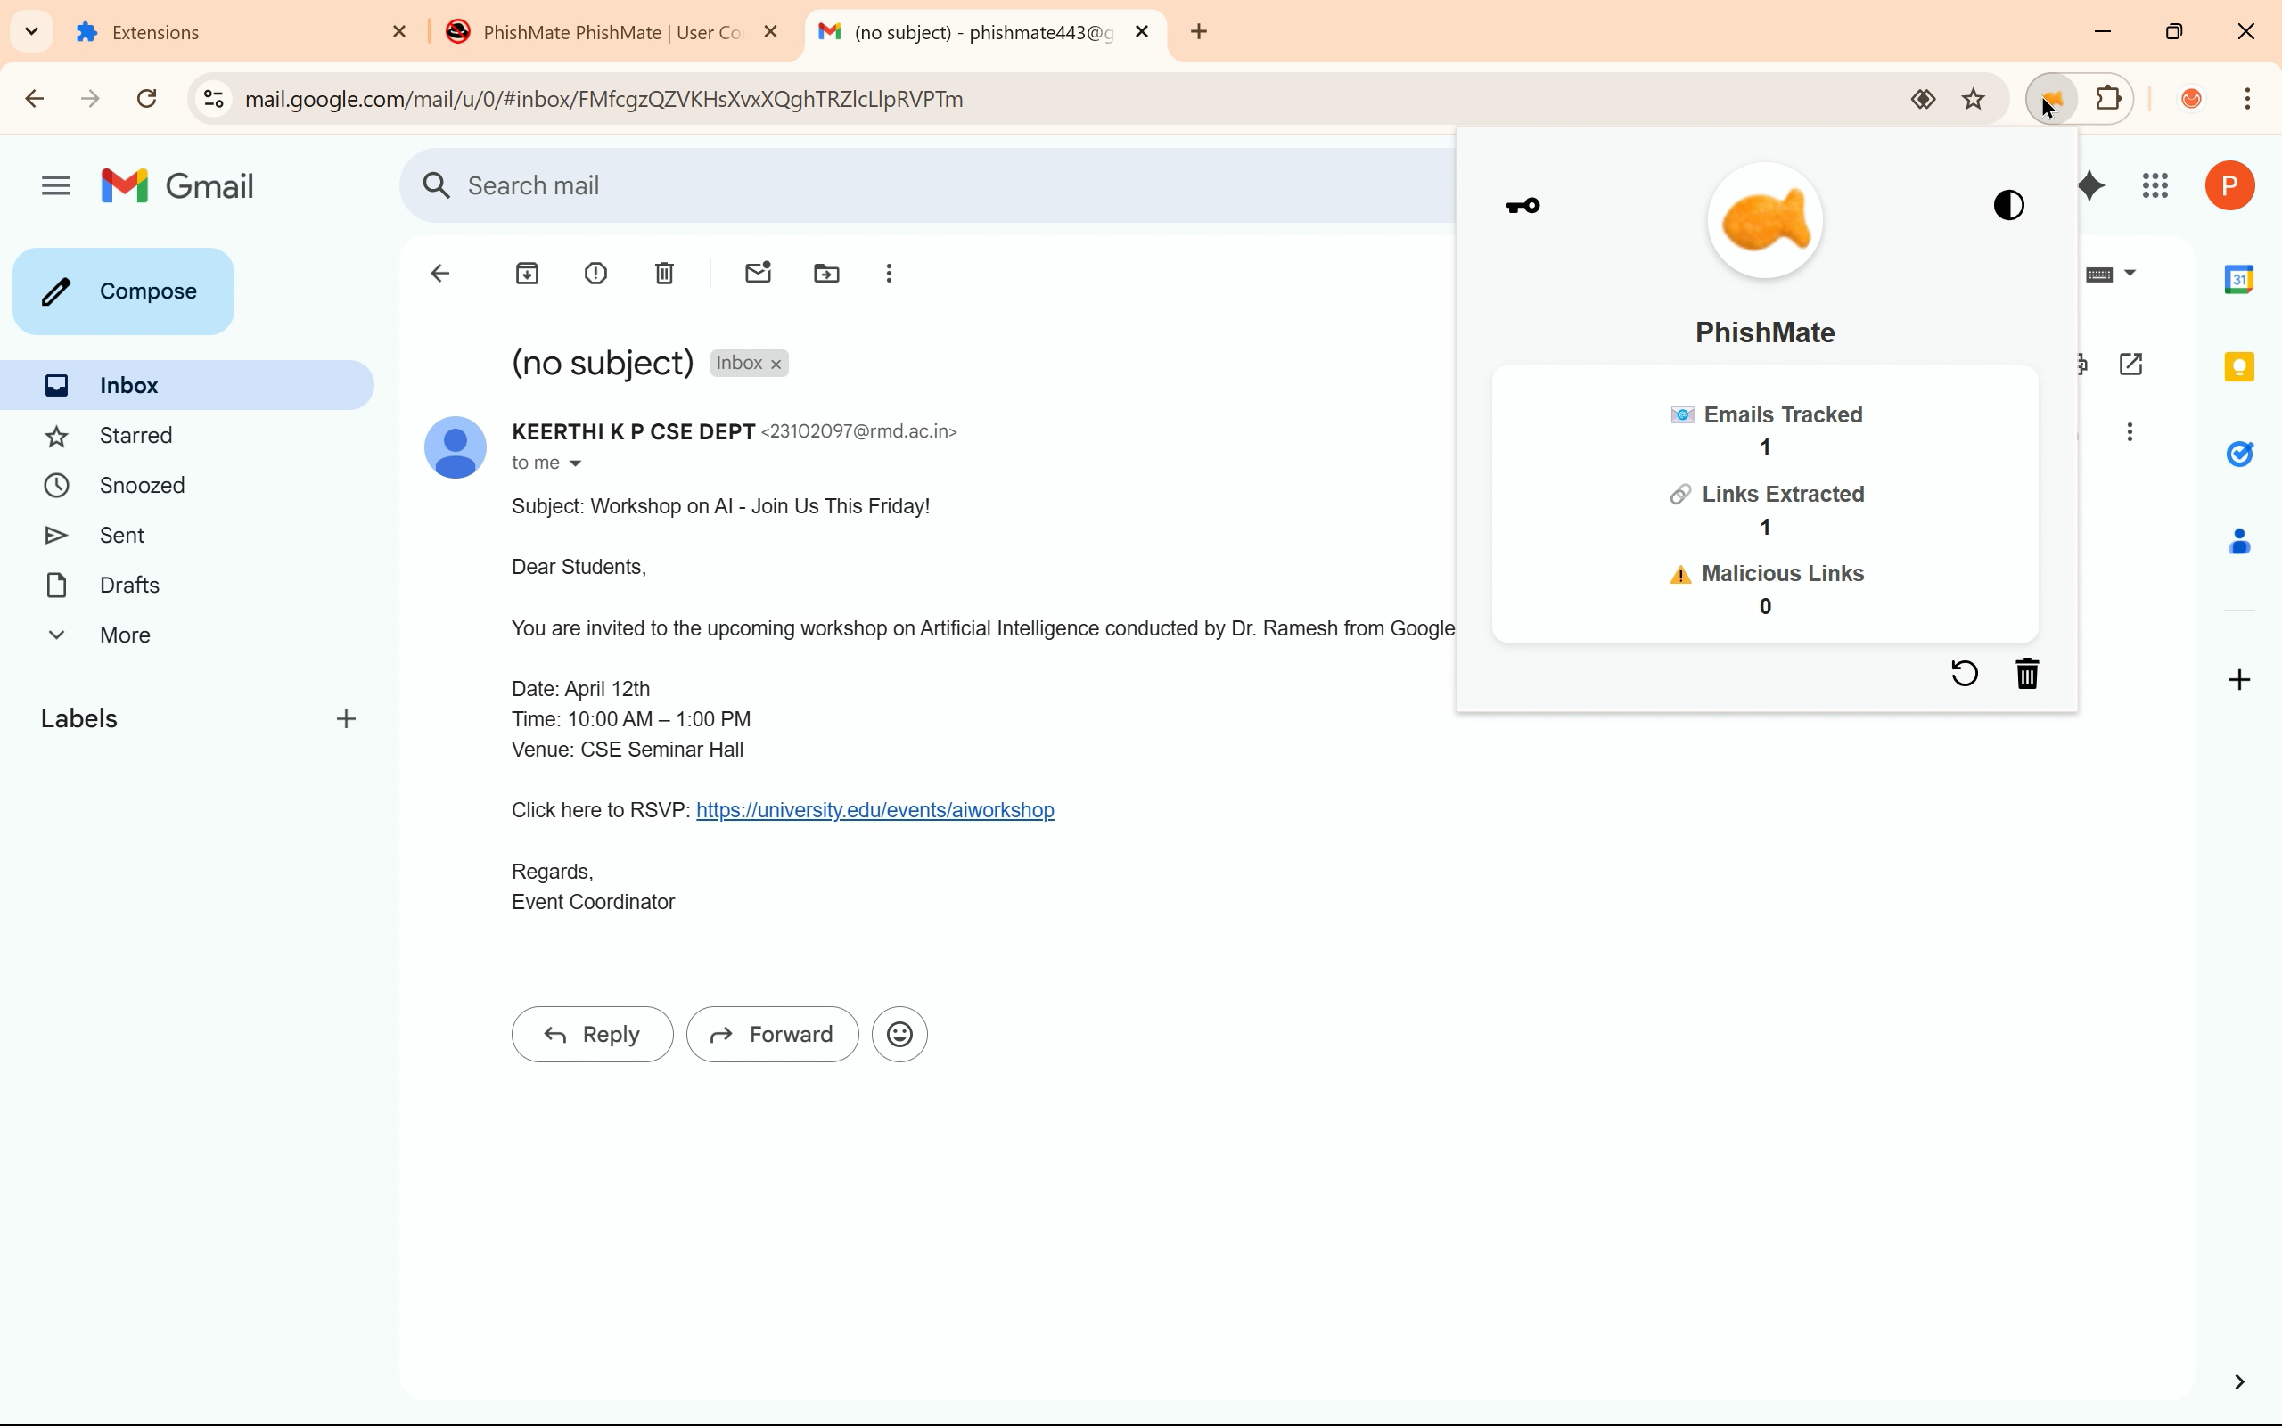
Task: Expand the "to me" recipient details
Action: 576,464
